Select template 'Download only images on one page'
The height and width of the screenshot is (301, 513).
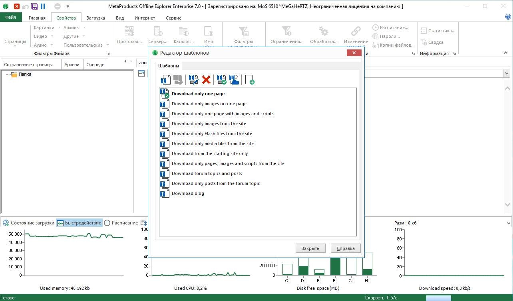(x=209, y=104)
